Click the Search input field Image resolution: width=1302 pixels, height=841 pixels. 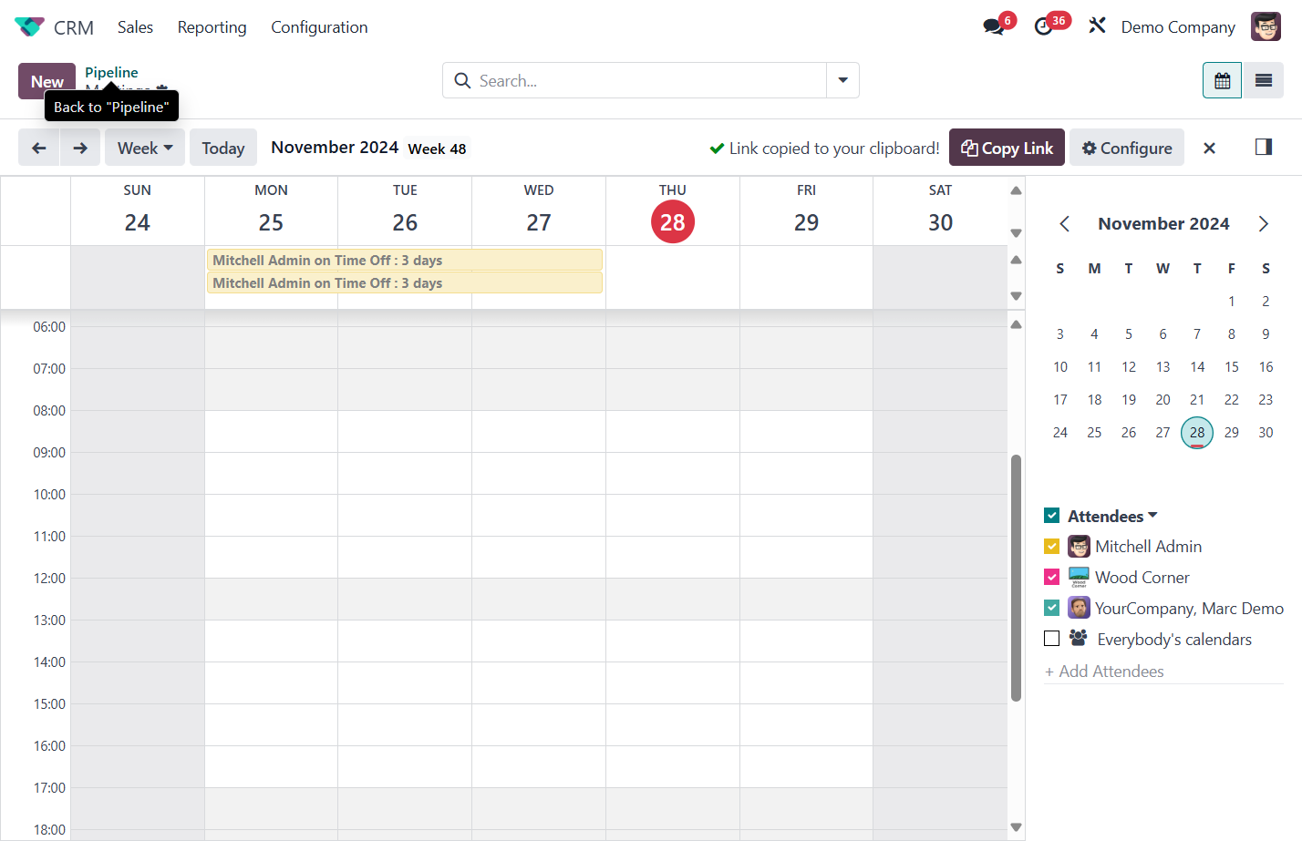650,80
